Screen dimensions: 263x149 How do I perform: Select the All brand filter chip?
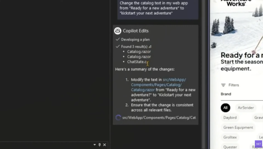[226, 108]
